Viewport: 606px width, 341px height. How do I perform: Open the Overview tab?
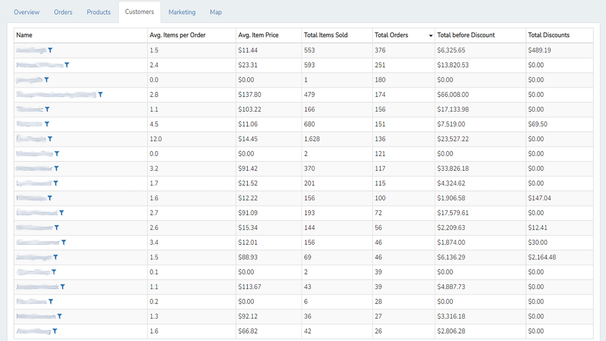(27, 12)
